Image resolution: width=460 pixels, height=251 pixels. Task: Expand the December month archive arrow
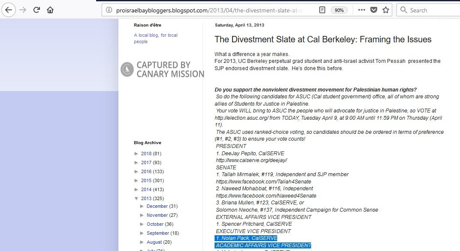click(142, 207)
